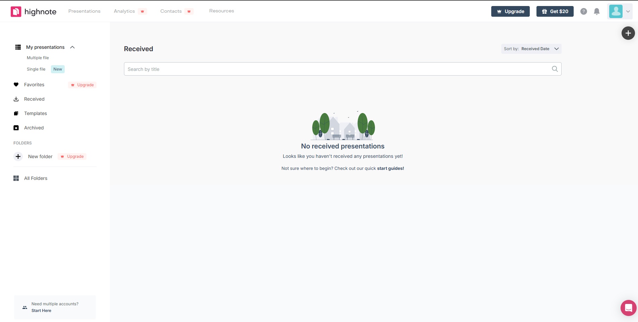This screenshot has width=638, height=322.
Task: Click the search magnifier icon
Action: pos(555,69)
